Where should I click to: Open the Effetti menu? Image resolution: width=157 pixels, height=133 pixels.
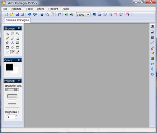pos(40,9)
